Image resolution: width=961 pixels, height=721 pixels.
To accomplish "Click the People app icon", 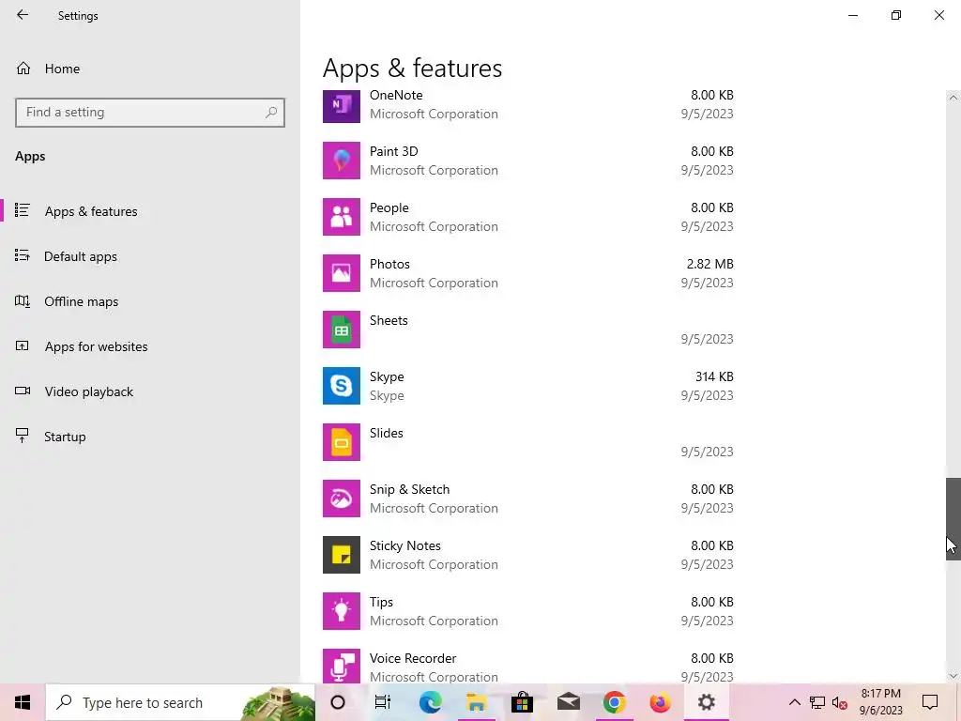I will coord(342,217).
